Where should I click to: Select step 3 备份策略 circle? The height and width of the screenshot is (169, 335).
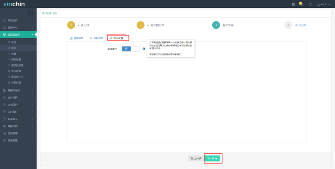tap(216, 25)
